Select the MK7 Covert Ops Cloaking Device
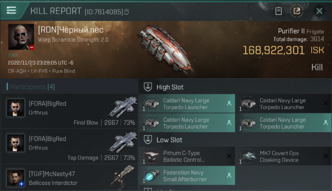The image size is (332, 191). 283,156
